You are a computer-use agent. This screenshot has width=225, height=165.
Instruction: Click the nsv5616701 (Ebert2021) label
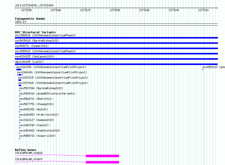(x=36, y=99)
